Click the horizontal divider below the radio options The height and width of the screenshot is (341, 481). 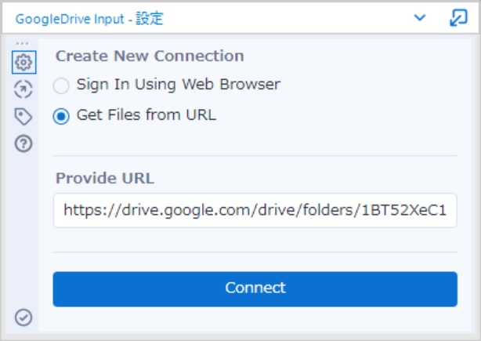pos(255,156)
